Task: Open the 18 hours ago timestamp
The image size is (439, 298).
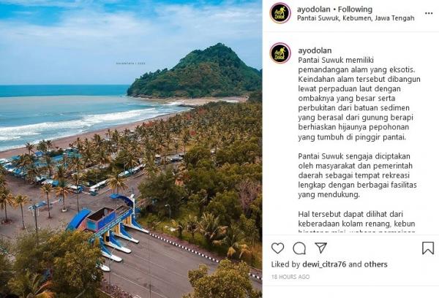Action: click(290, 277)
